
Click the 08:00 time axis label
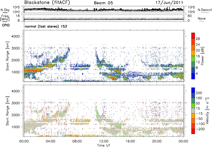[x=77, y=141]
